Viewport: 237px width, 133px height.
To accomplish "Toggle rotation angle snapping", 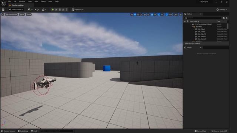I will pyautogui.click(x=159, y=14).
